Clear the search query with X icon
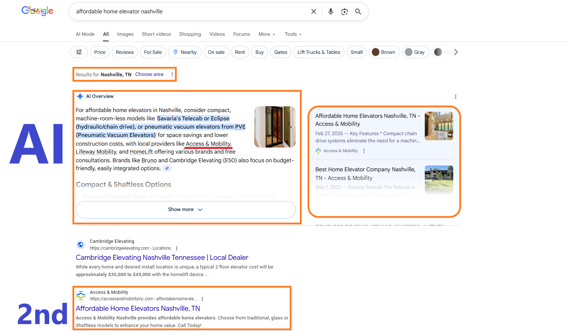This screenshot has height=331, width=569. tap(314, 12)
